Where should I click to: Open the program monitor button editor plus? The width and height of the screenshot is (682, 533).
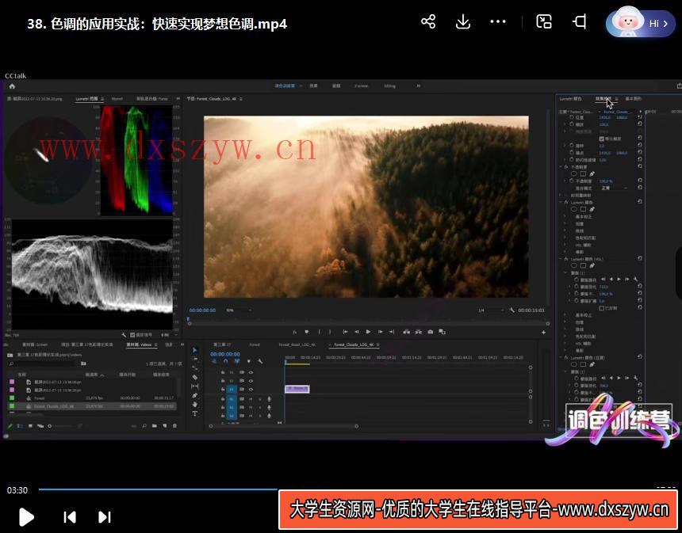tap(543, 333)
